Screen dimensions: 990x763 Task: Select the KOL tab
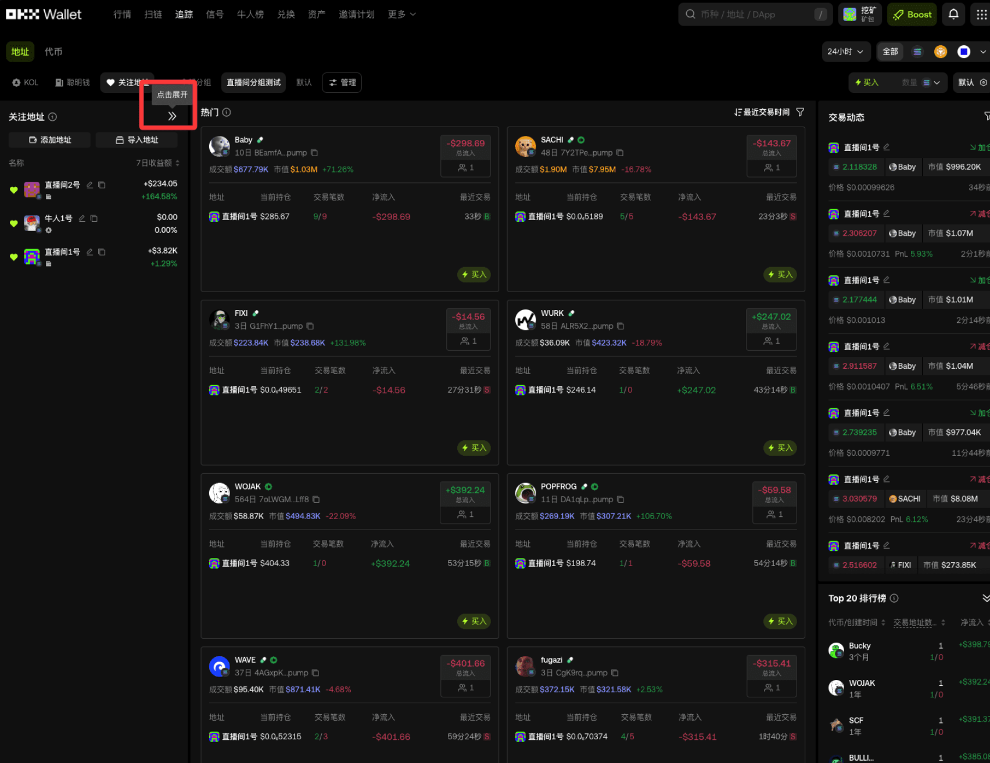click(x=26, y=82)
